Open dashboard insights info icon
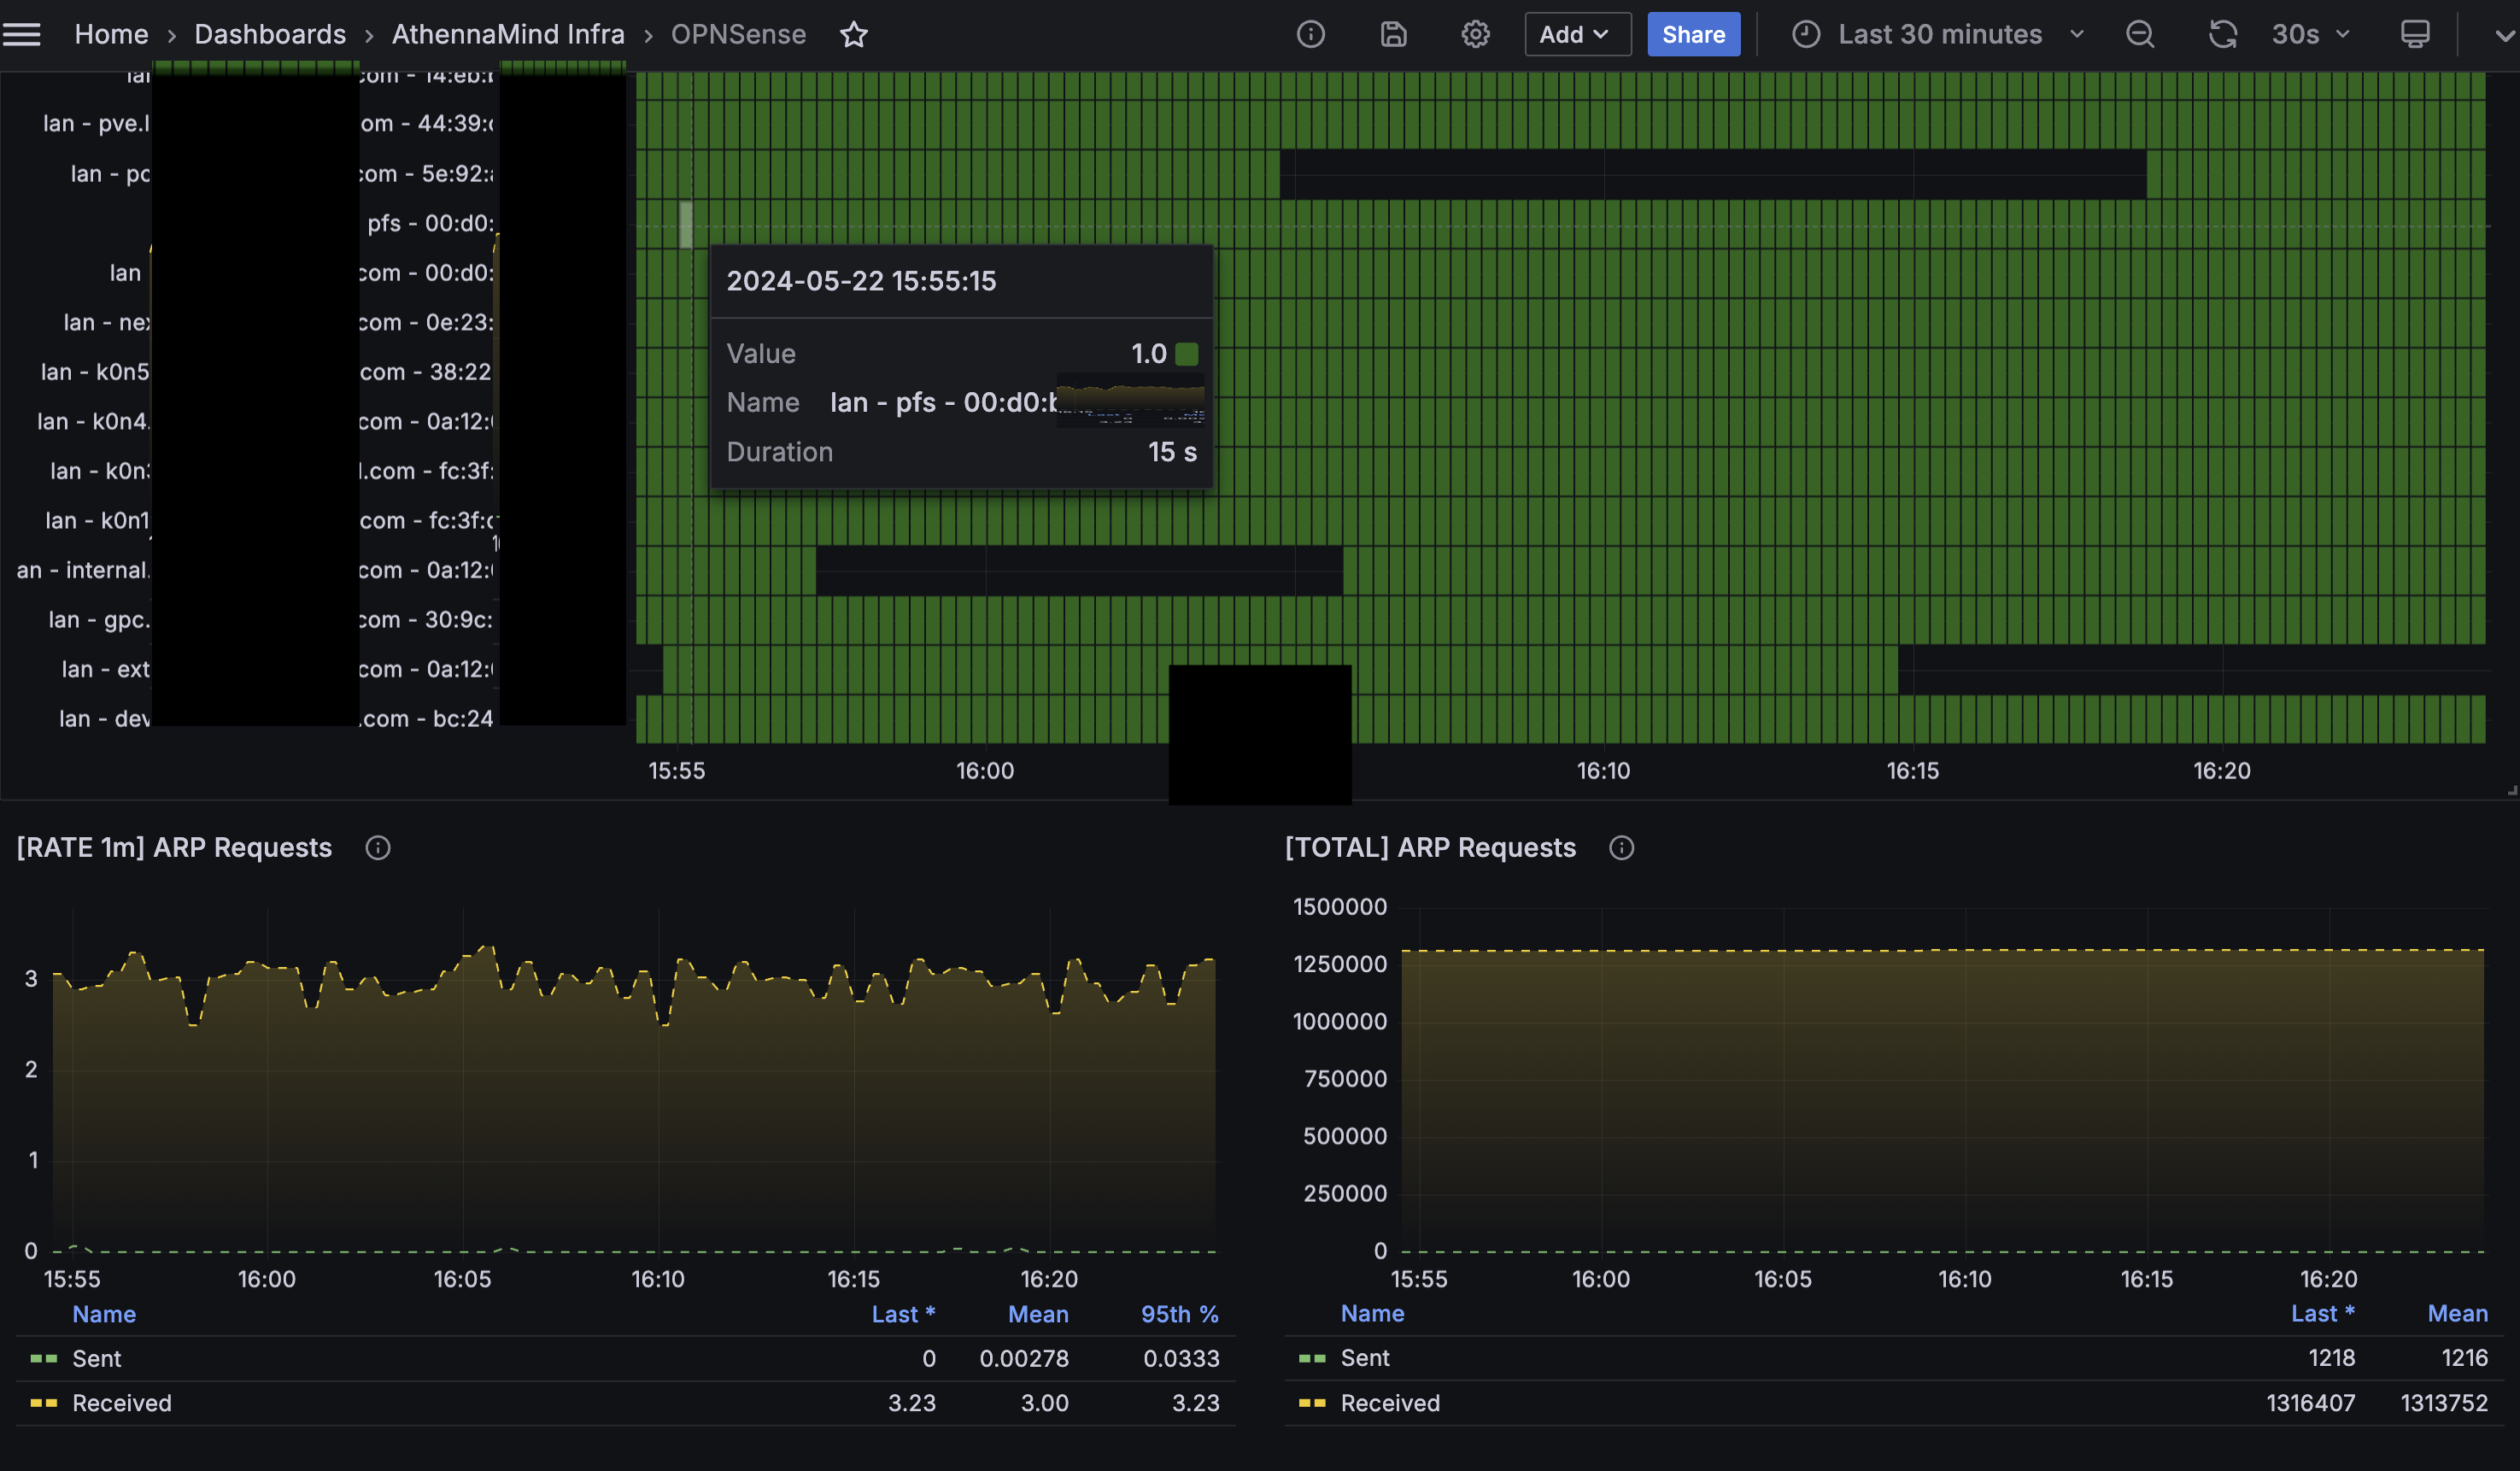Screen dimensions: 2520x1471 pos(1310,35)
